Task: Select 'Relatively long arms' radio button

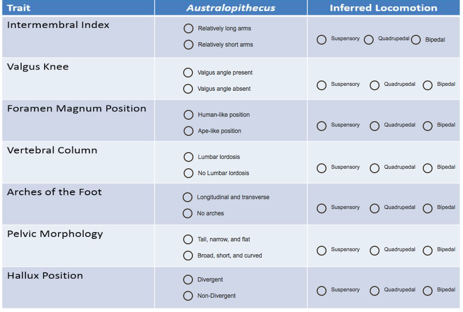Action: point(188,28)
